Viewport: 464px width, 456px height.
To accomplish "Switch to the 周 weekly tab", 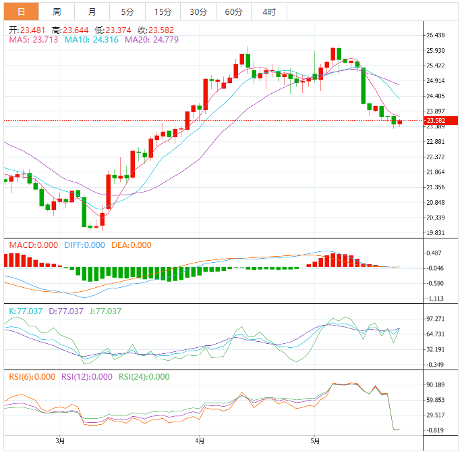I will pos(57,12).
